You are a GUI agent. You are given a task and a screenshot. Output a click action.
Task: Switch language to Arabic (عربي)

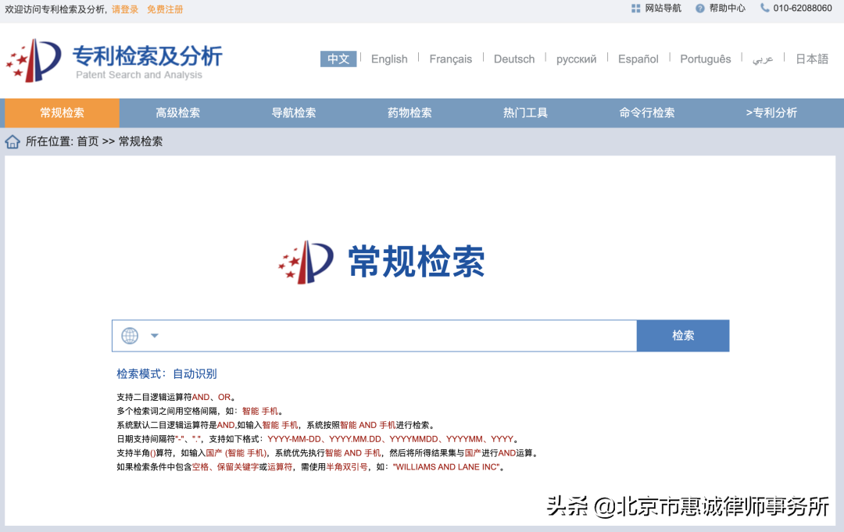point(763,59)
